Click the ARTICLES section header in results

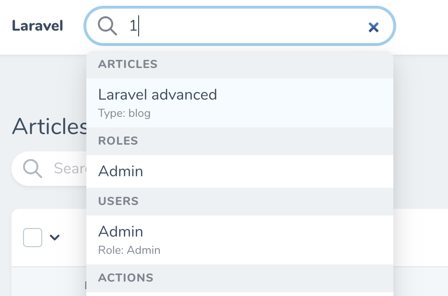[128, 64]
